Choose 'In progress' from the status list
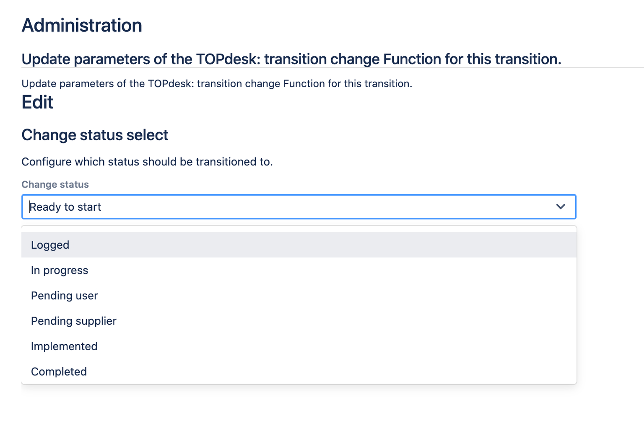Screen dimensions: 644x423 [x=60, y=271]
